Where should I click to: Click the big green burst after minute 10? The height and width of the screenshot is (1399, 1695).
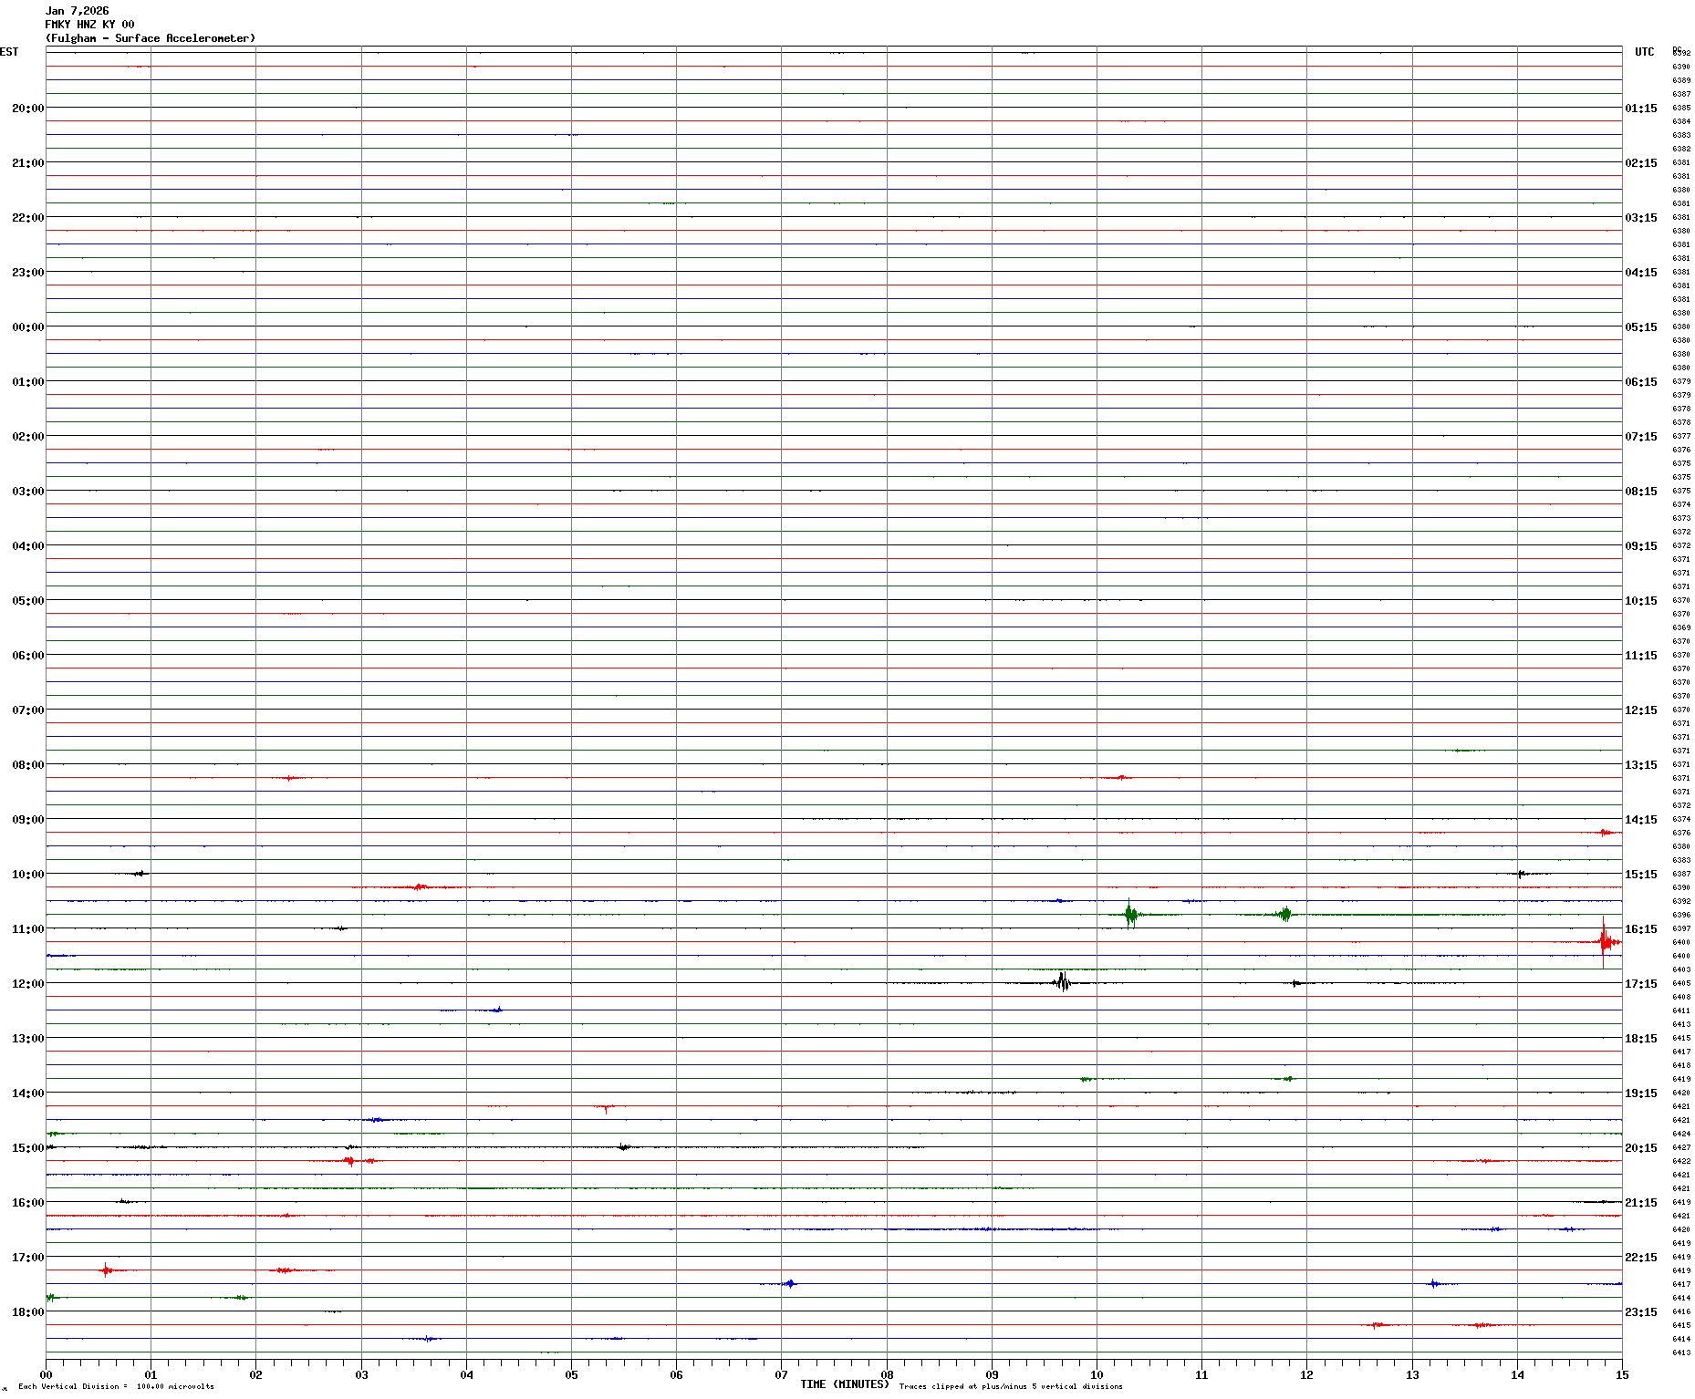pos(1130,914)
